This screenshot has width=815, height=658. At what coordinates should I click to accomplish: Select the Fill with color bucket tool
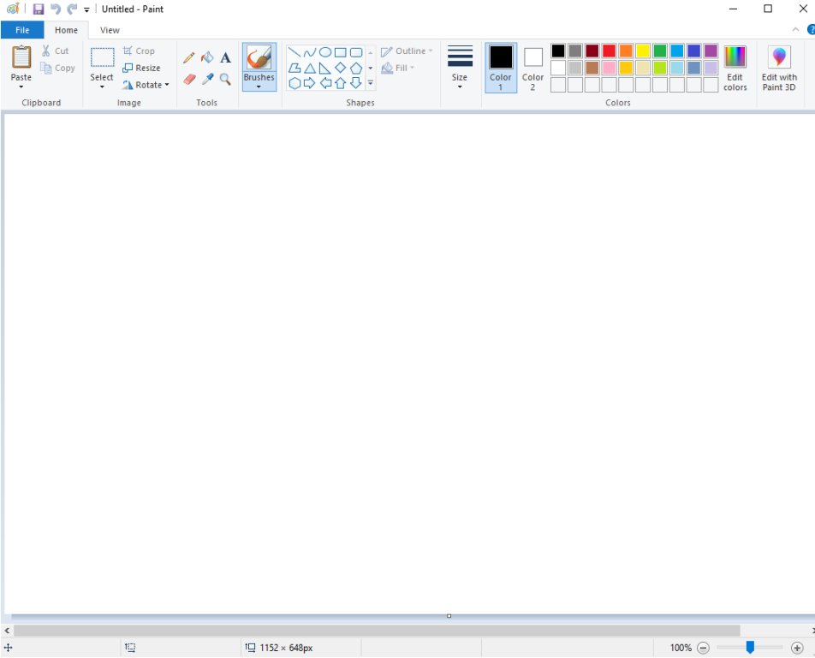[x=207, y=57]
